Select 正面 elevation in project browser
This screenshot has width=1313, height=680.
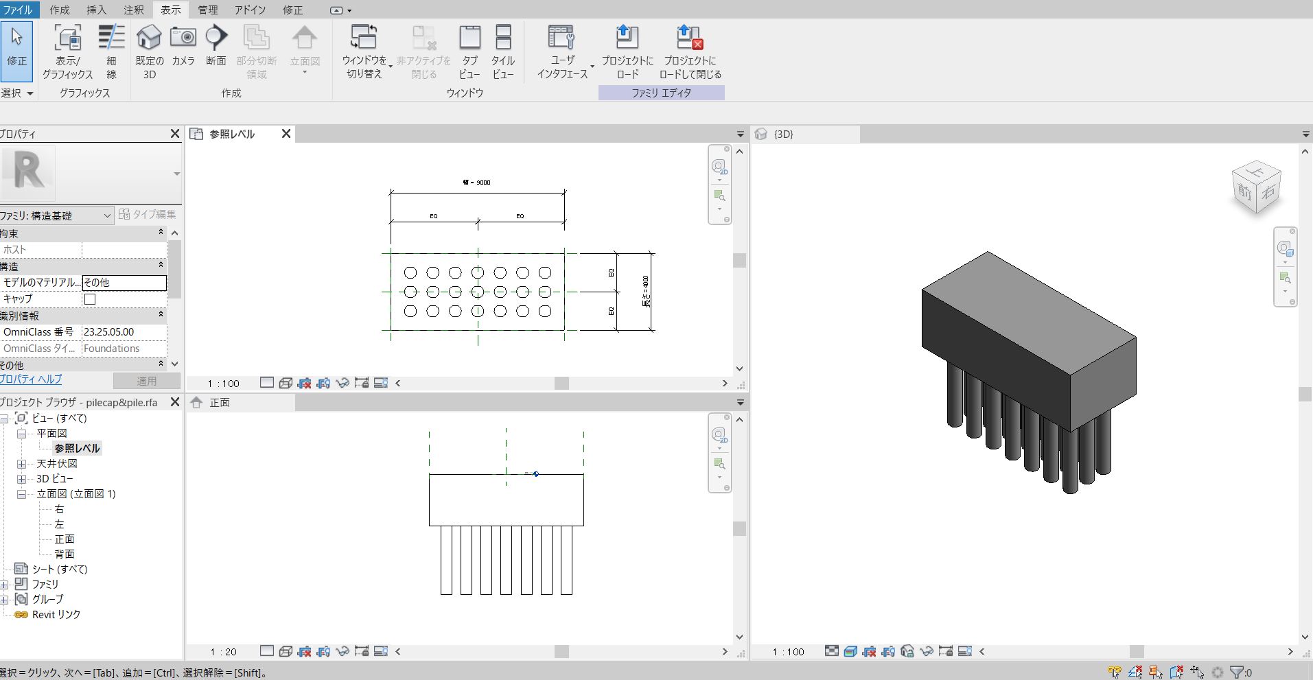65,539
